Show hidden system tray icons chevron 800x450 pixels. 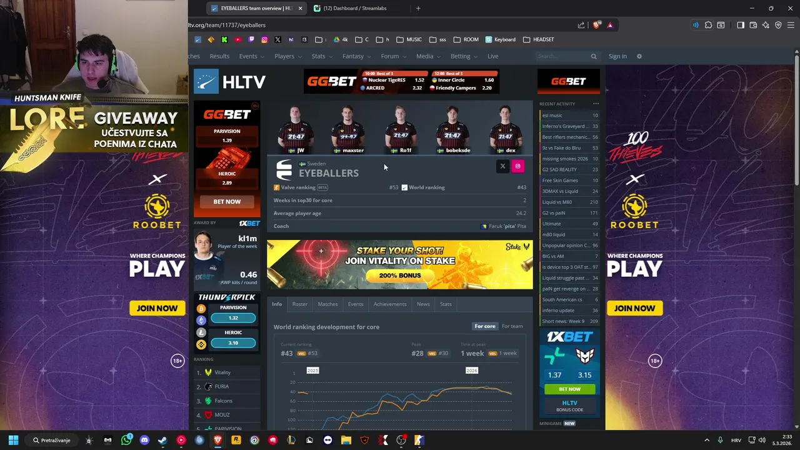point(707,440)
